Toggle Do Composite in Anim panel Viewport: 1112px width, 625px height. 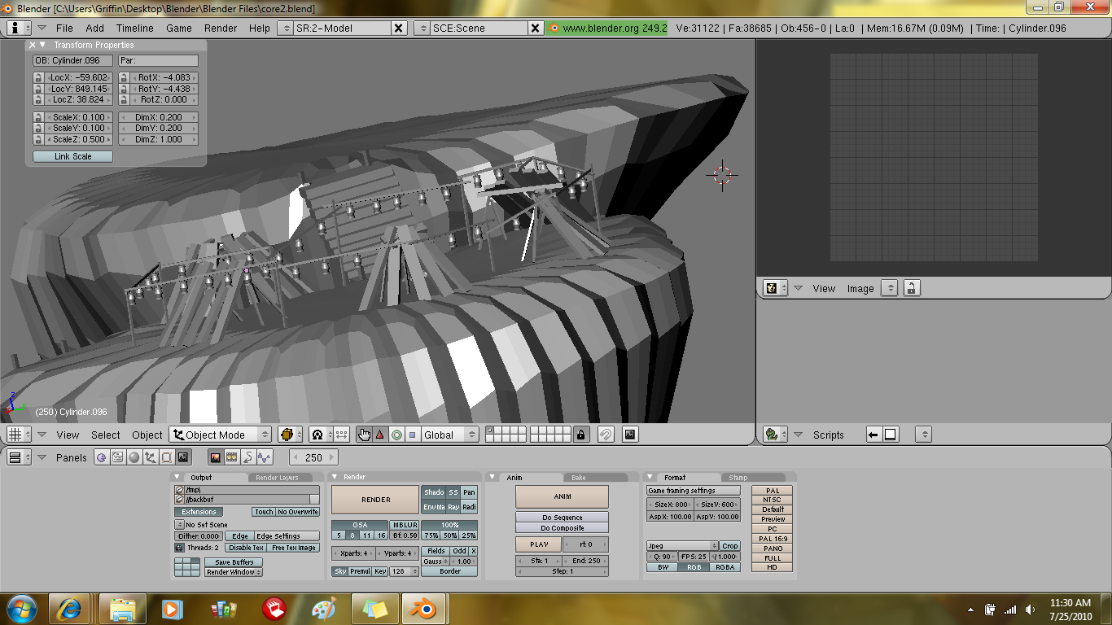click(562, 528)
